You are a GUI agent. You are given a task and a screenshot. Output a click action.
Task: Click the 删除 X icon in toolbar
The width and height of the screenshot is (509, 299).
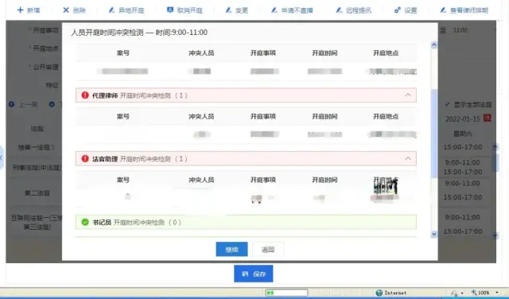(66, 10)
